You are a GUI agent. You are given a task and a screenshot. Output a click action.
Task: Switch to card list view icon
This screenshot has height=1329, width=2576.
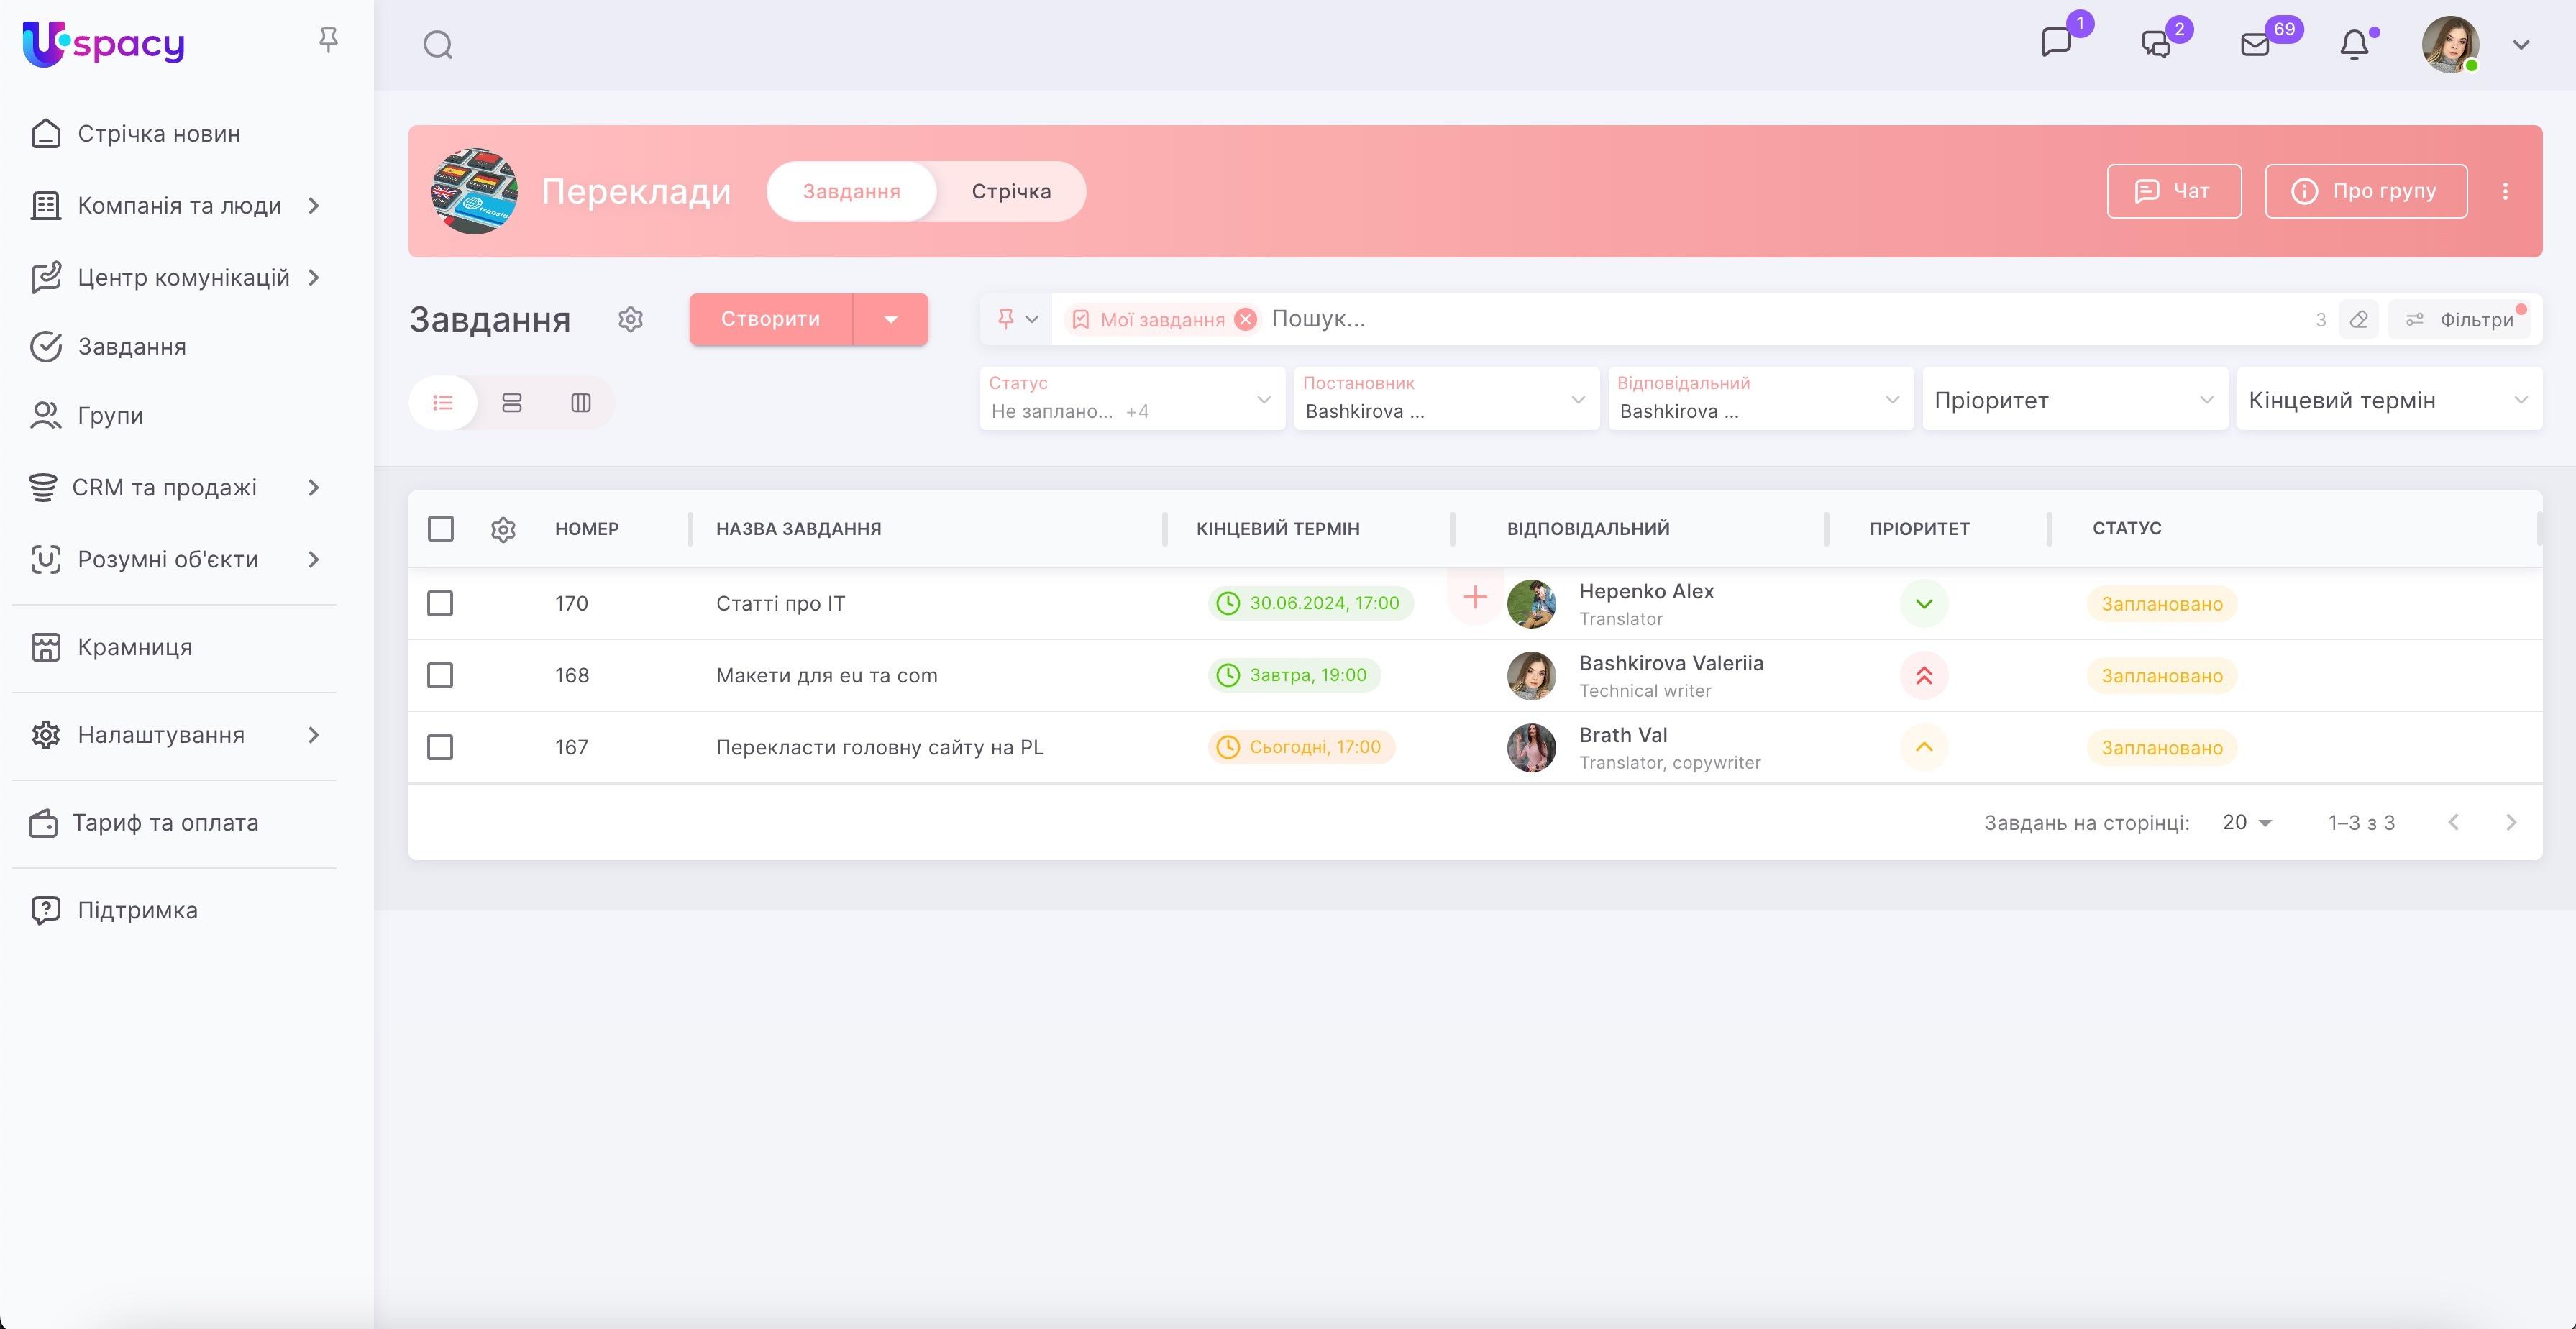[512, 403]
